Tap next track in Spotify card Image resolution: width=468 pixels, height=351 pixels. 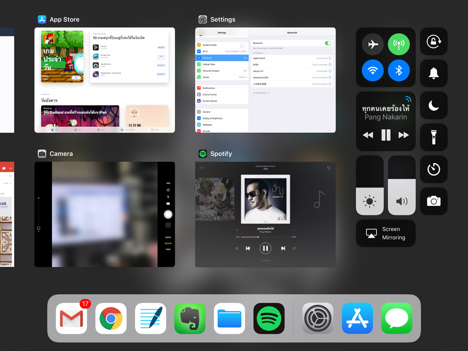[283, 249]
